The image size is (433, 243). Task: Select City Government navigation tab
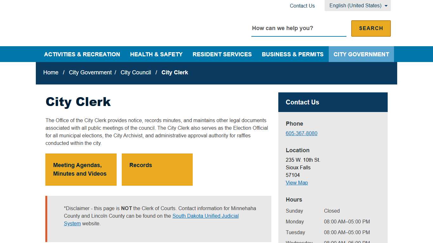pos(361,54)
